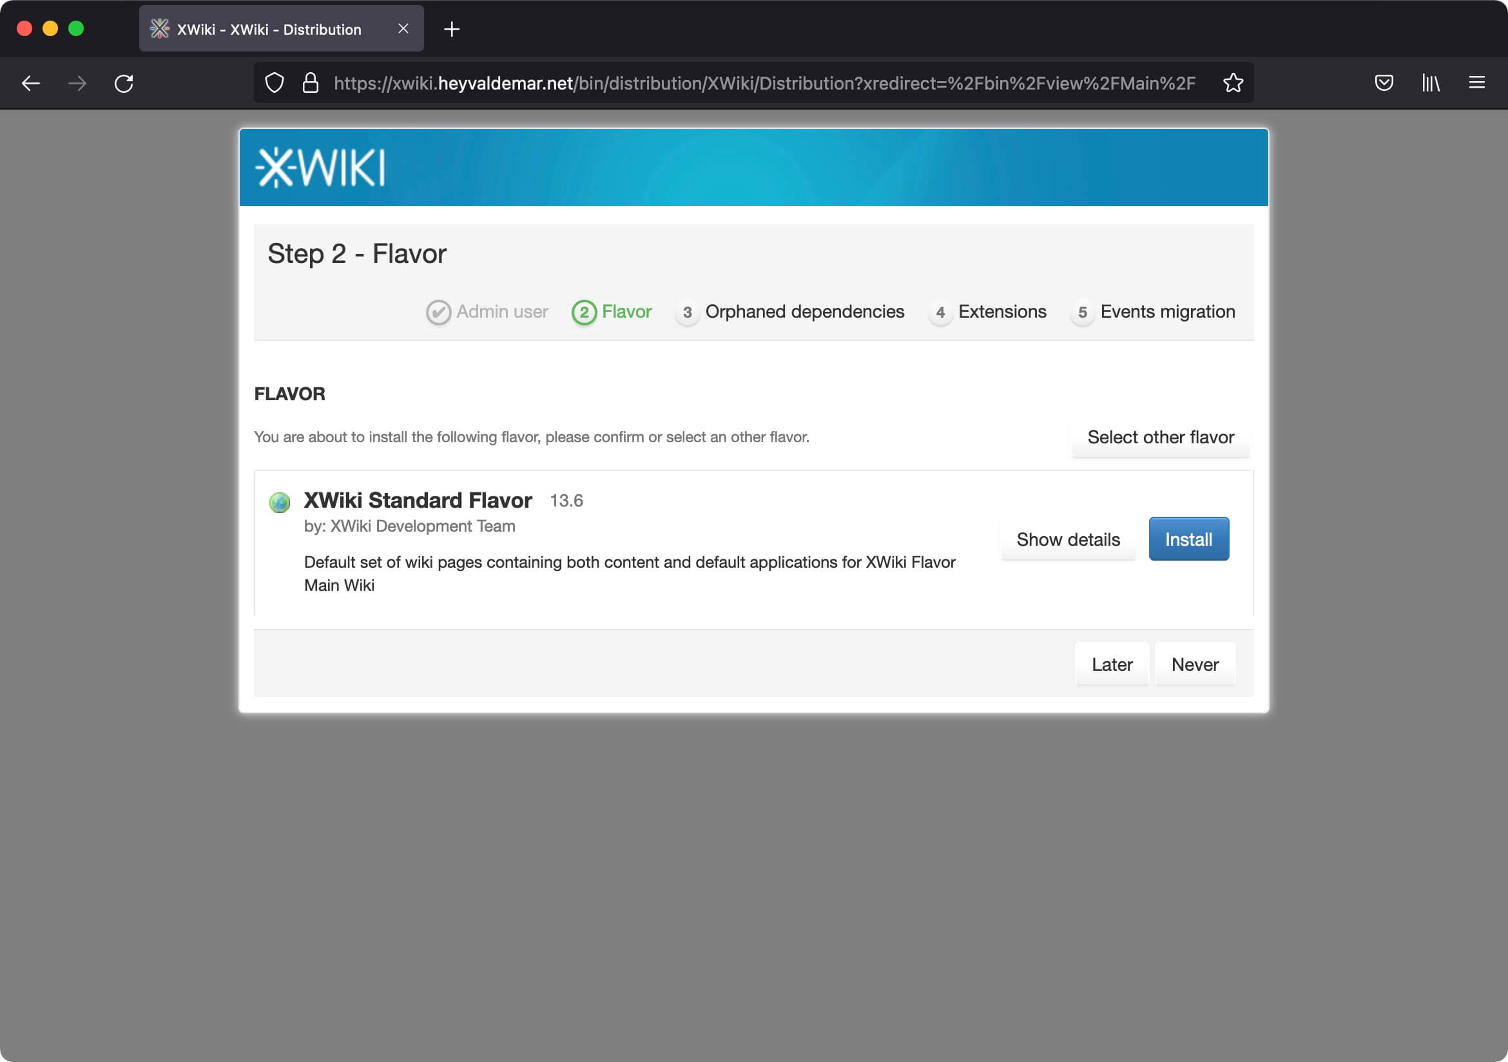Click the Never button to skip installation
The height and width of the screenshot is (1062, 1508).
[x=1193, y=663]
